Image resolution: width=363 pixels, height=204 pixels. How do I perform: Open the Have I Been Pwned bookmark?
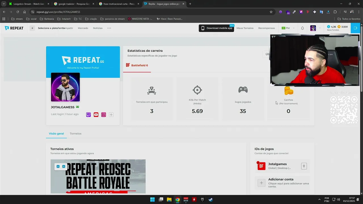[169, 19]
